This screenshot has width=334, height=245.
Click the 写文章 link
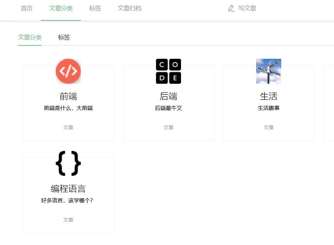[247, 8]
